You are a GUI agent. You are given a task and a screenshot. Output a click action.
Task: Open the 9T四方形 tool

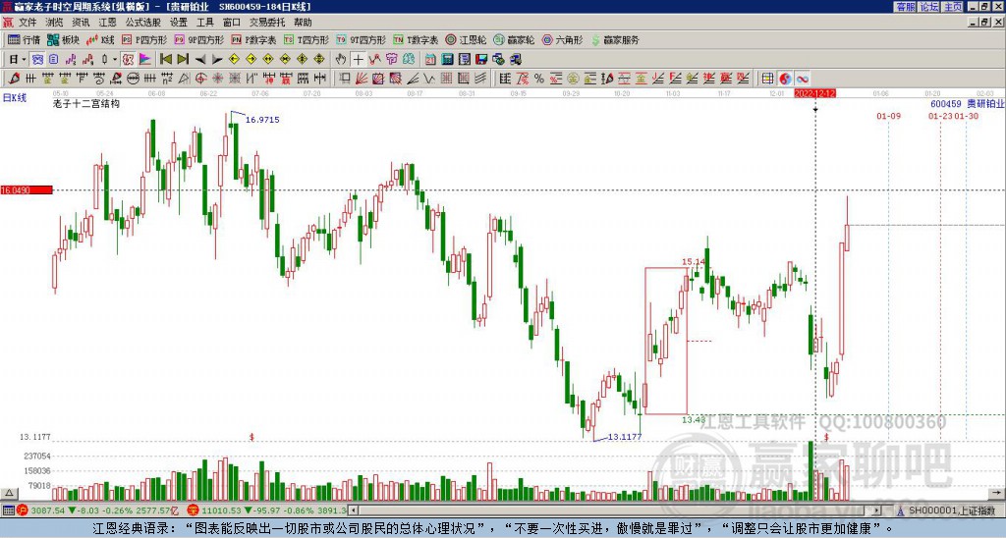[x=361, y=39]
